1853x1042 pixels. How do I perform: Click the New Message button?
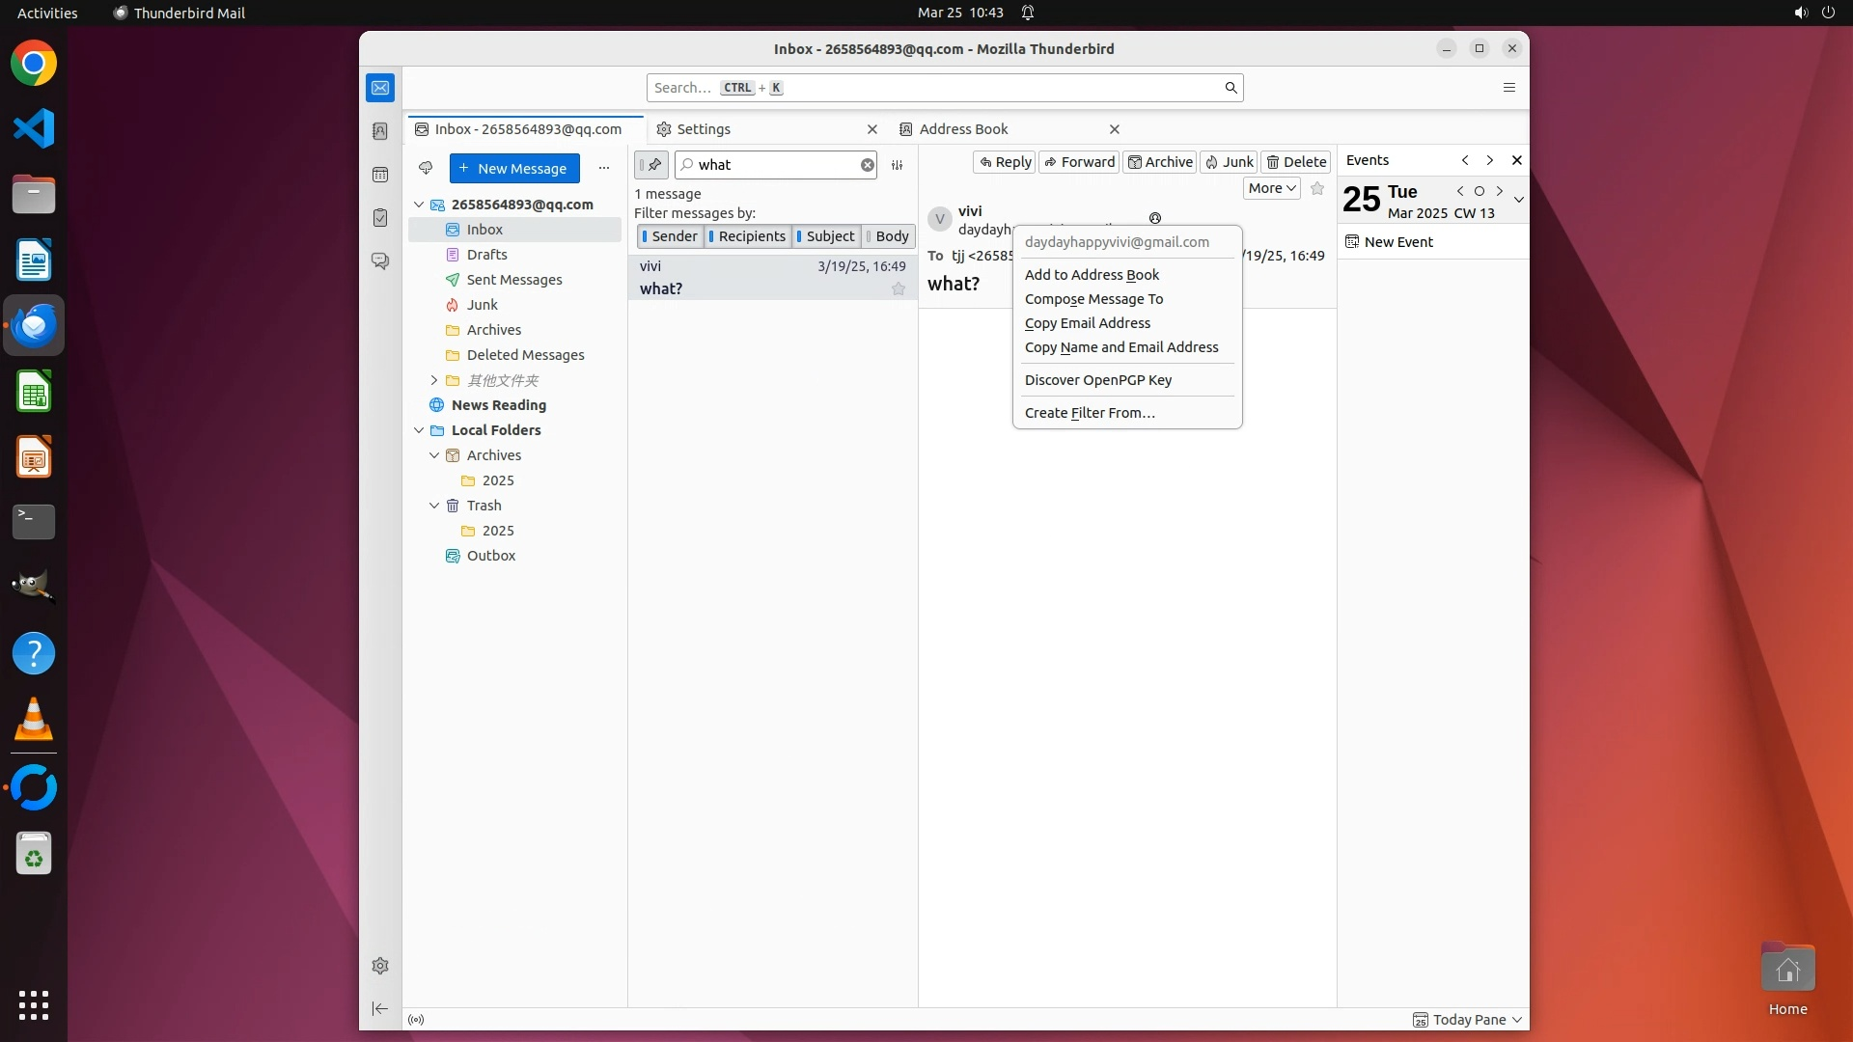tap(514, 169)
